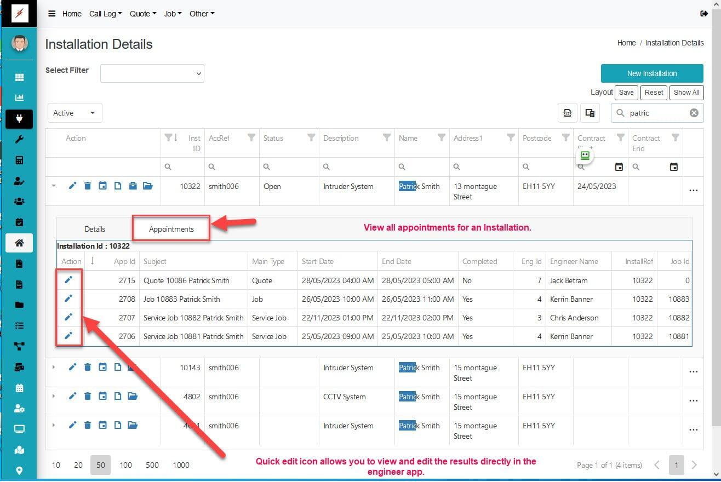Clear the search box text
This screenshot has width=721, height=482.
[x=694, y=113]
